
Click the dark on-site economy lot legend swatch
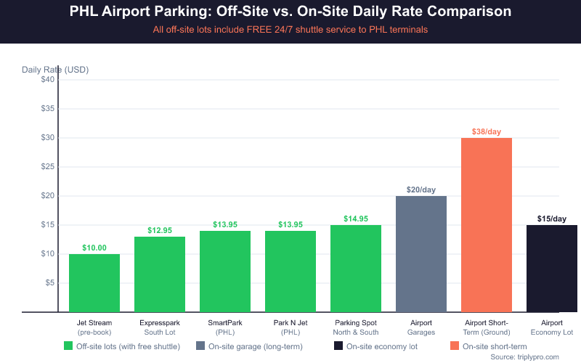tap(338, 346)
